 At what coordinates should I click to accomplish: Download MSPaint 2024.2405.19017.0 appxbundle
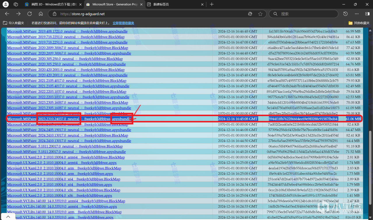pos(69,130)
